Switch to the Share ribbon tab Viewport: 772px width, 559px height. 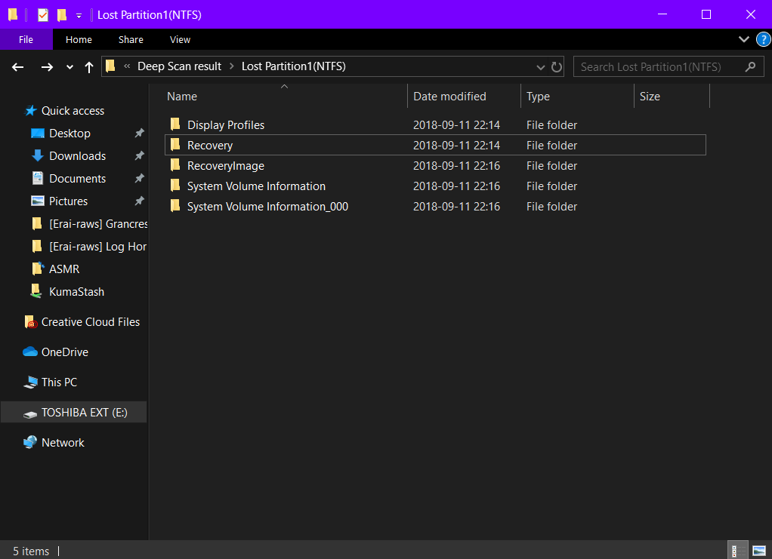pyautogui.click(x=131, y=39)
